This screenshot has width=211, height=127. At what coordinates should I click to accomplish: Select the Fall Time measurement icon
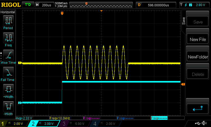[x=8, y=72]
